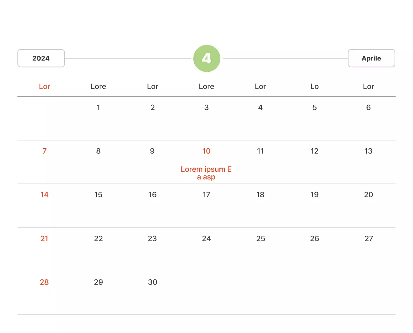Select date 10 highlighted in red
Screen dimensions: 413x333
pos(206,151)
